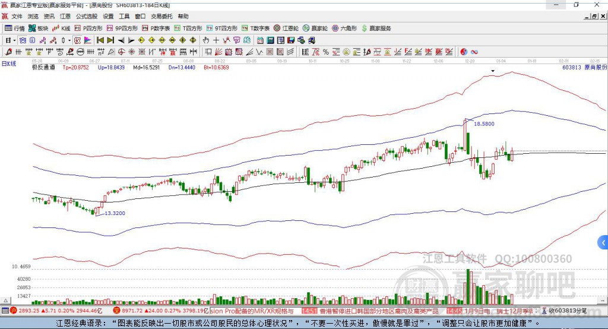608x329 pixels.
Task: Open the 板块 sector view
Action: coord(38,29)
